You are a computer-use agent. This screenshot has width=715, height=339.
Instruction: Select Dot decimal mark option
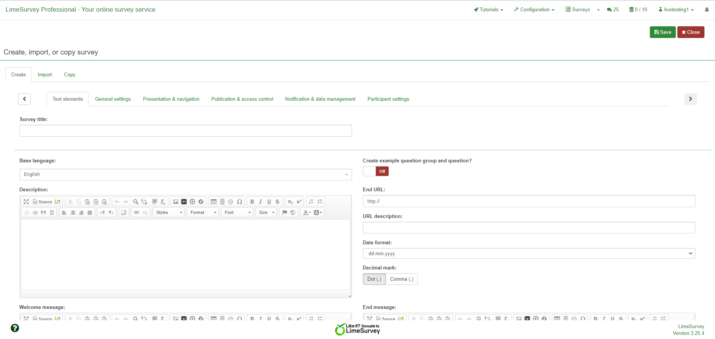(374, 279)
